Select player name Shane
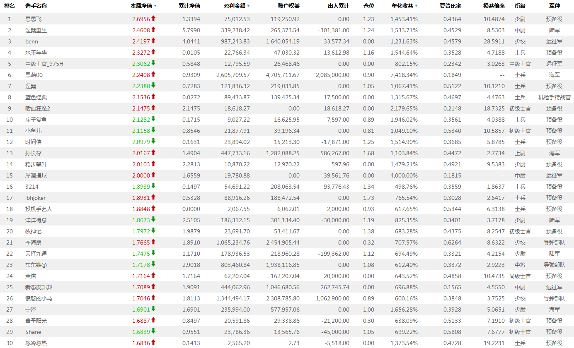 33,332
